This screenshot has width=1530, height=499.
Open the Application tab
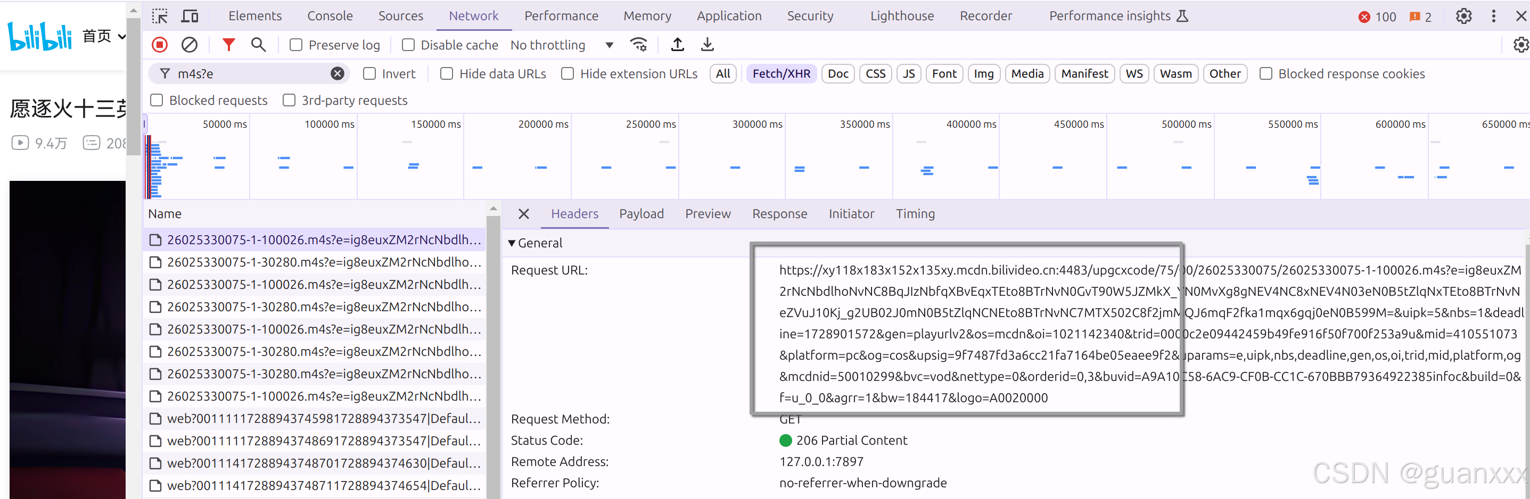point(729,16)
